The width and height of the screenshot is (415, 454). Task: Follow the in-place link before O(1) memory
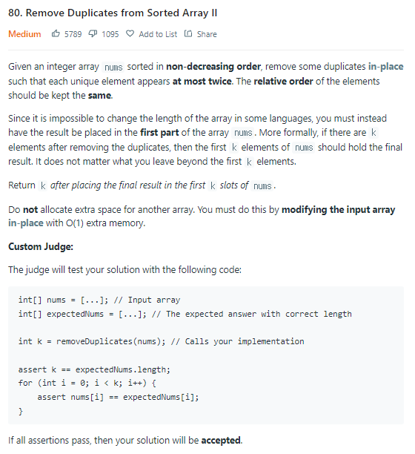pos(26,223)
